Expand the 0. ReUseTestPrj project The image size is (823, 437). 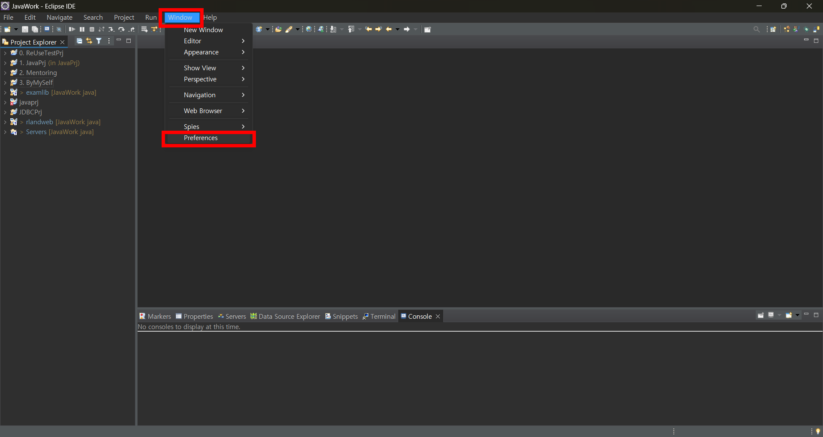point(5,53)
